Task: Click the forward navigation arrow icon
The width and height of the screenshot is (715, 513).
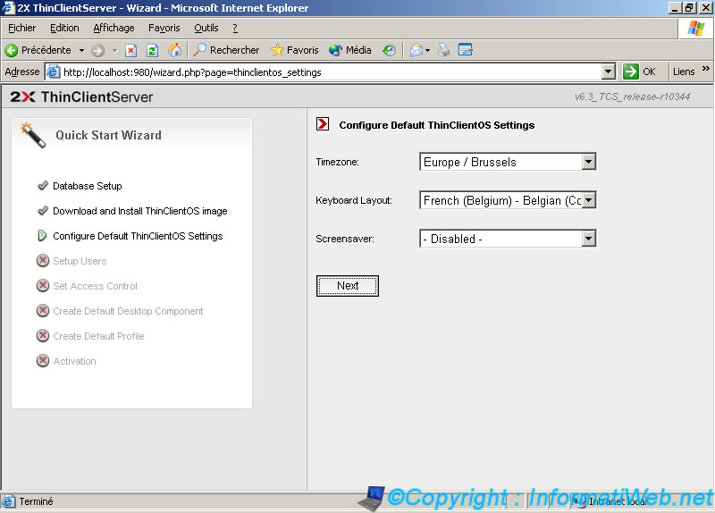Action: point(97,50)
